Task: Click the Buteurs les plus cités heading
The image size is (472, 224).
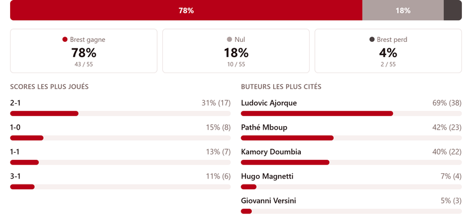Action: point(281,87)
